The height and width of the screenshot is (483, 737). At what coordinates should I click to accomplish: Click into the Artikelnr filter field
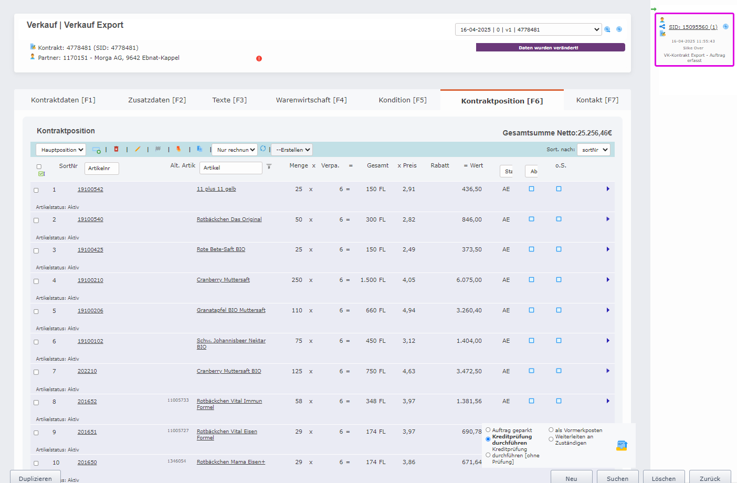pyautogui.click(x=101, y=169)
